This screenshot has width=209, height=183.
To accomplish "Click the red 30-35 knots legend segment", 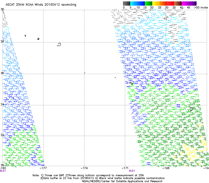I will pos(171,3).
